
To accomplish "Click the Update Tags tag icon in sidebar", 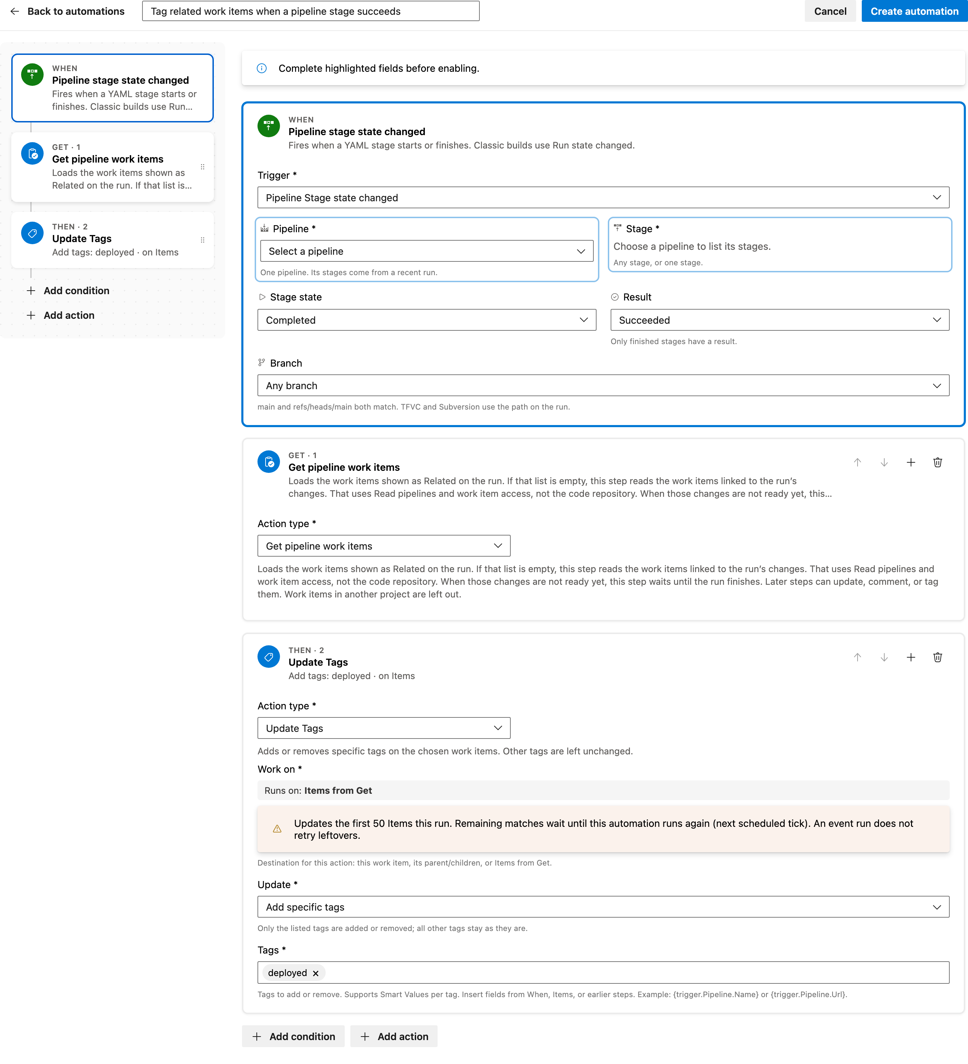I will 32,233.
